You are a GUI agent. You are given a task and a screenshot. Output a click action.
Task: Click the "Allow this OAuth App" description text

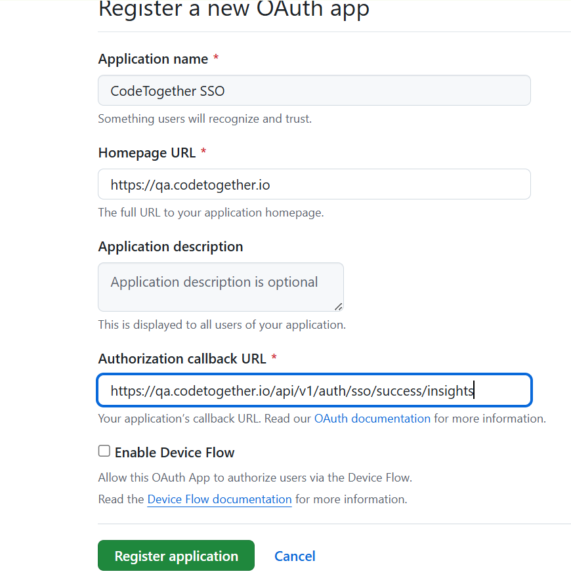255,478
